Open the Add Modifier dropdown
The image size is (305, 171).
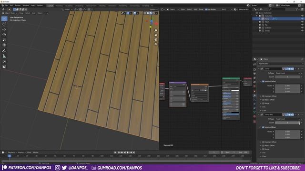[281, 64]
